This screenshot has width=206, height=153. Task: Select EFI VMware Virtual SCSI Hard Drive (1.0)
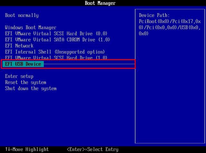(x=56, y=57)
